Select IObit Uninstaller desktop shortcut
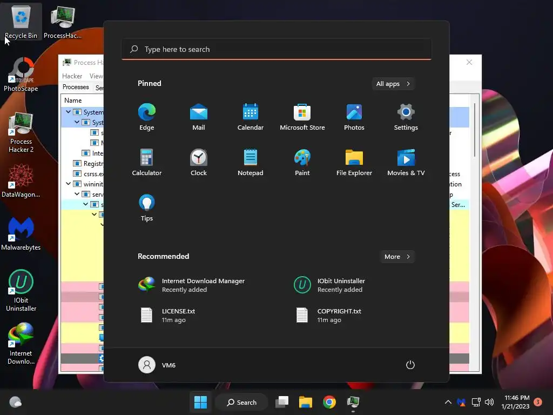 point(21,290)
